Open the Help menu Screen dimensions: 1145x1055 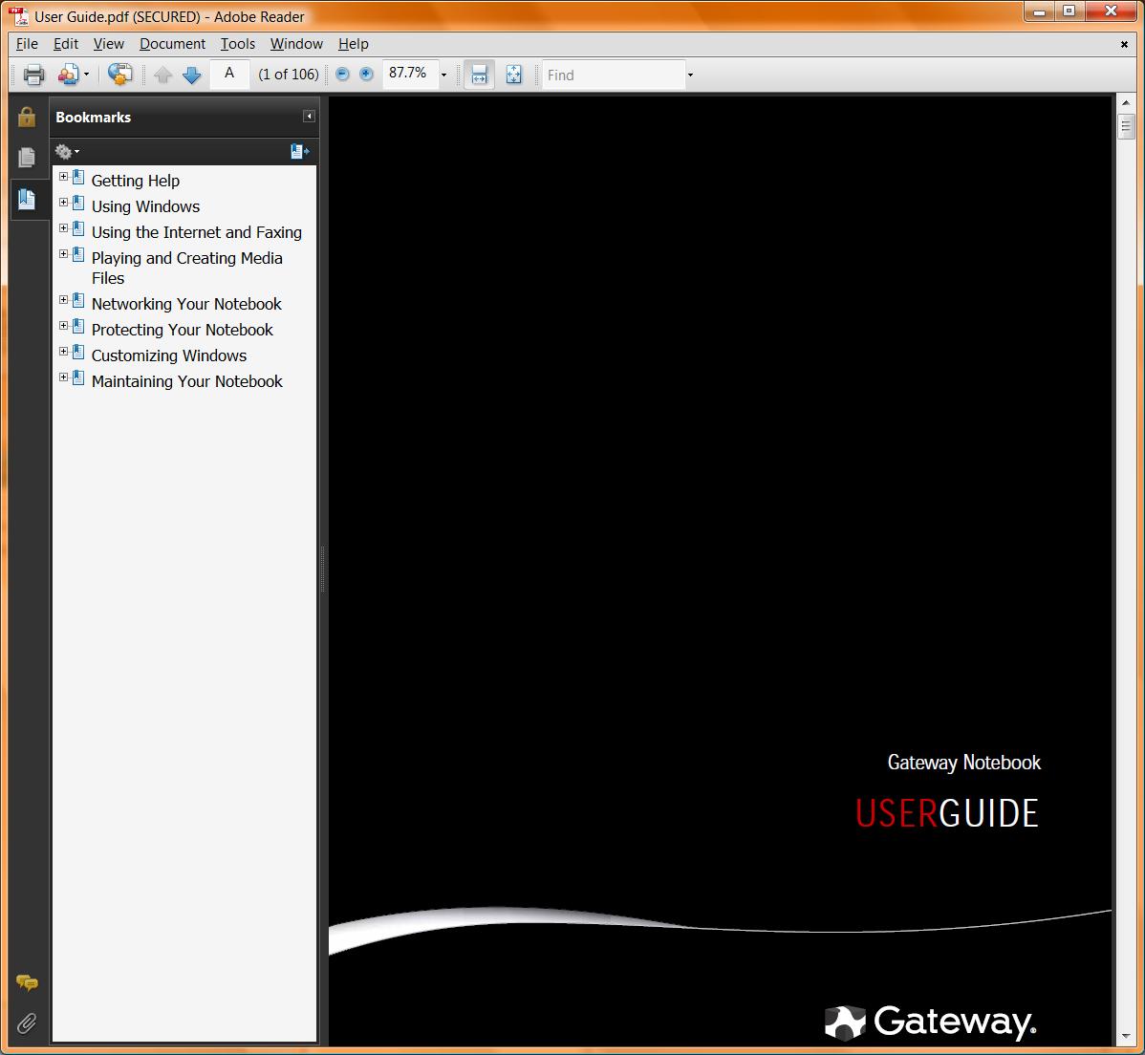pyautogui.click(x=354, y=44)
